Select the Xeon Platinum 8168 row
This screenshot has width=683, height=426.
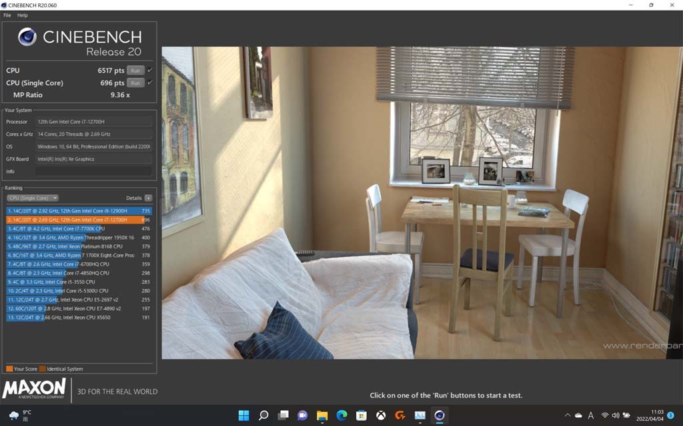pyautogui.click(x=79, y=246)
